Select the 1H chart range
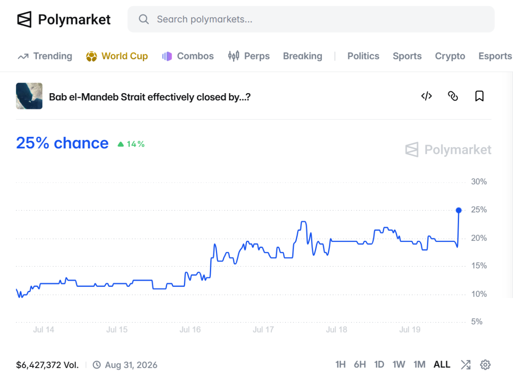Viewport: 513px width, 372px height. pyautogui.click(x=340, y=365)
